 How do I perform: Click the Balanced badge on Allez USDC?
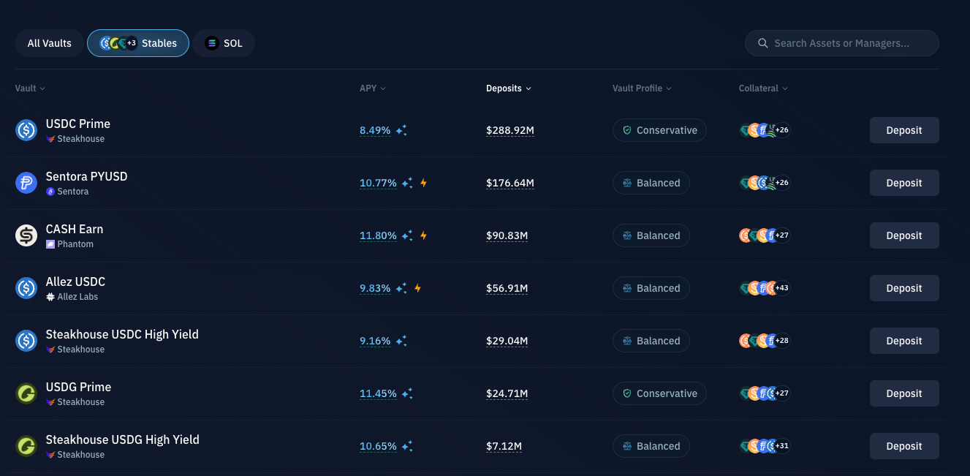(651, 288)
